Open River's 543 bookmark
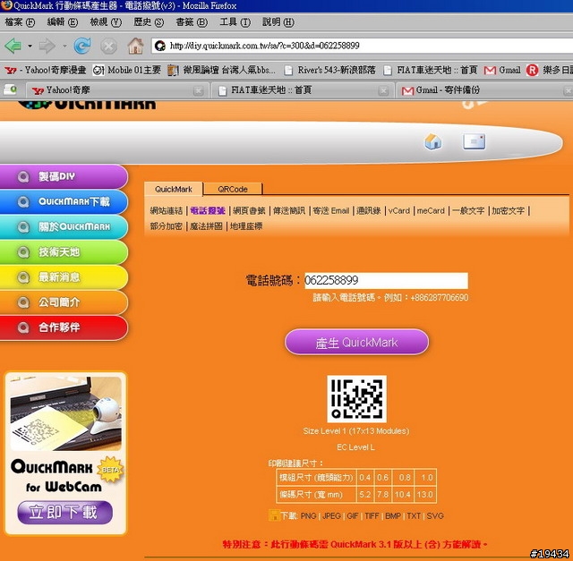Viewport: 573px width, 561px height. (329, 70)
